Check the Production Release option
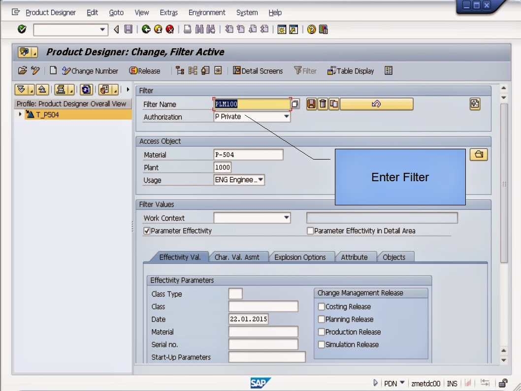This screenshot has height=391, width=521. pos(322,332)
